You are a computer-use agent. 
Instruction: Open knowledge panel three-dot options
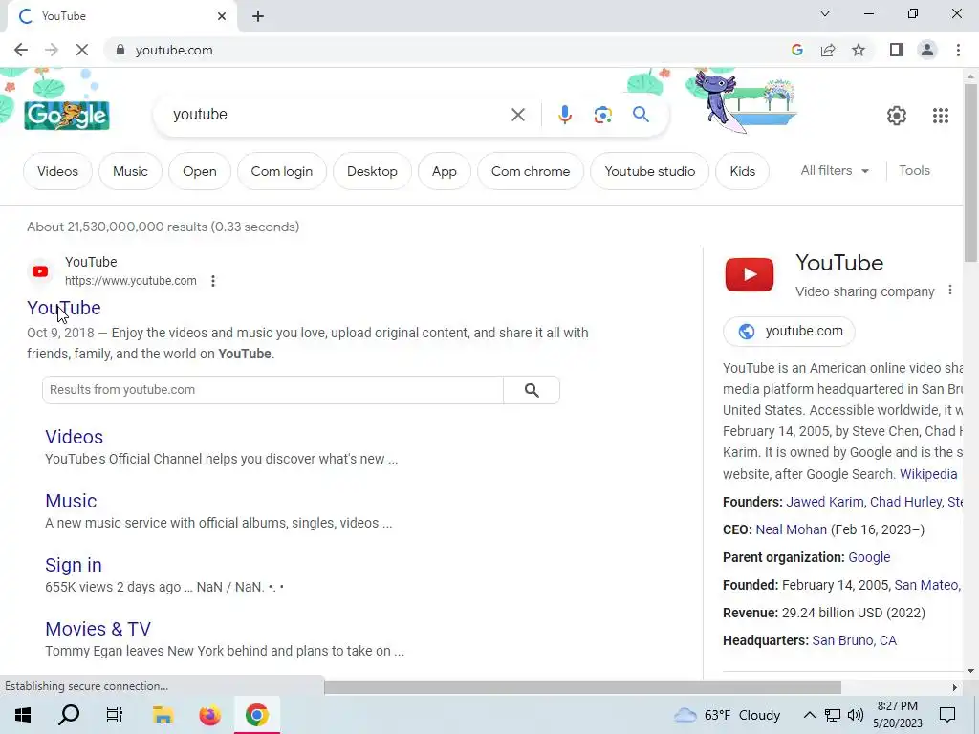coord(949,291)
